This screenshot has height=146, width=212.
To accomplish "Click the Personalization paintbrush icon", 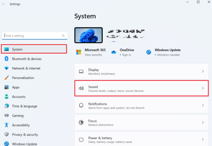I will click(6, 78).
